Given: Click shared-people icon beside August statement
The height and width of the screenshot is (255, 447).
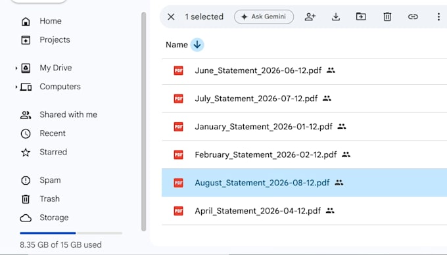Looking at the screenshot, I should 339,182.
